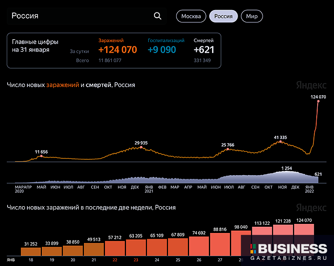Click the 11 656 peak marker
This screenshot has width=334, height=266.
[41, 156]
